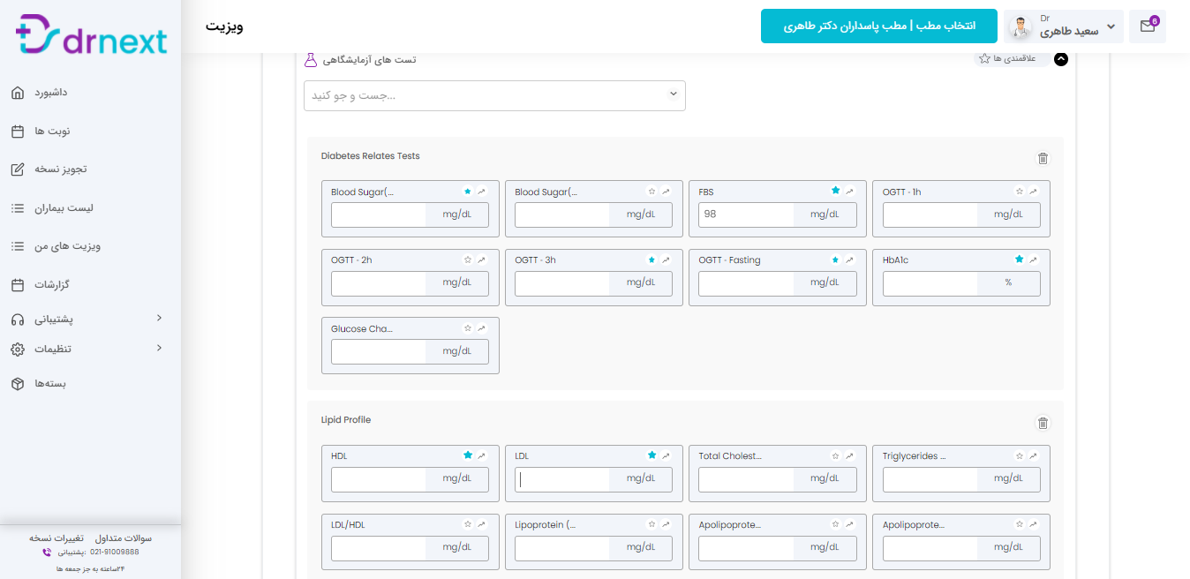The height and width of the screenshot is (579, 1190).
Task: Click the OGTT - 1h value field
Action: pyautogui.click(x=930, y=214)
